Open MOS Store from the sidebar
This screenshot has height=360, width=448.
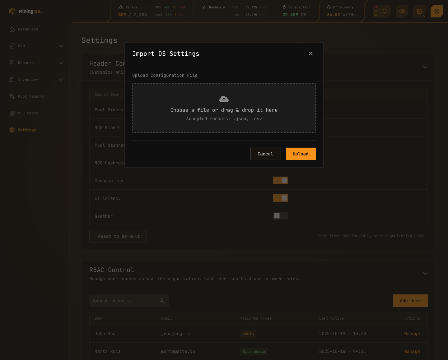click(x=28, y=113)
